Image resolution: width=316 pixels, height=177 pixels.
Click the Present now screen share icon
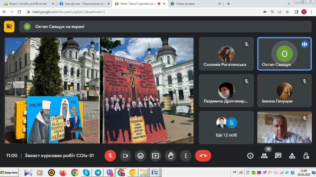(156, 156)
